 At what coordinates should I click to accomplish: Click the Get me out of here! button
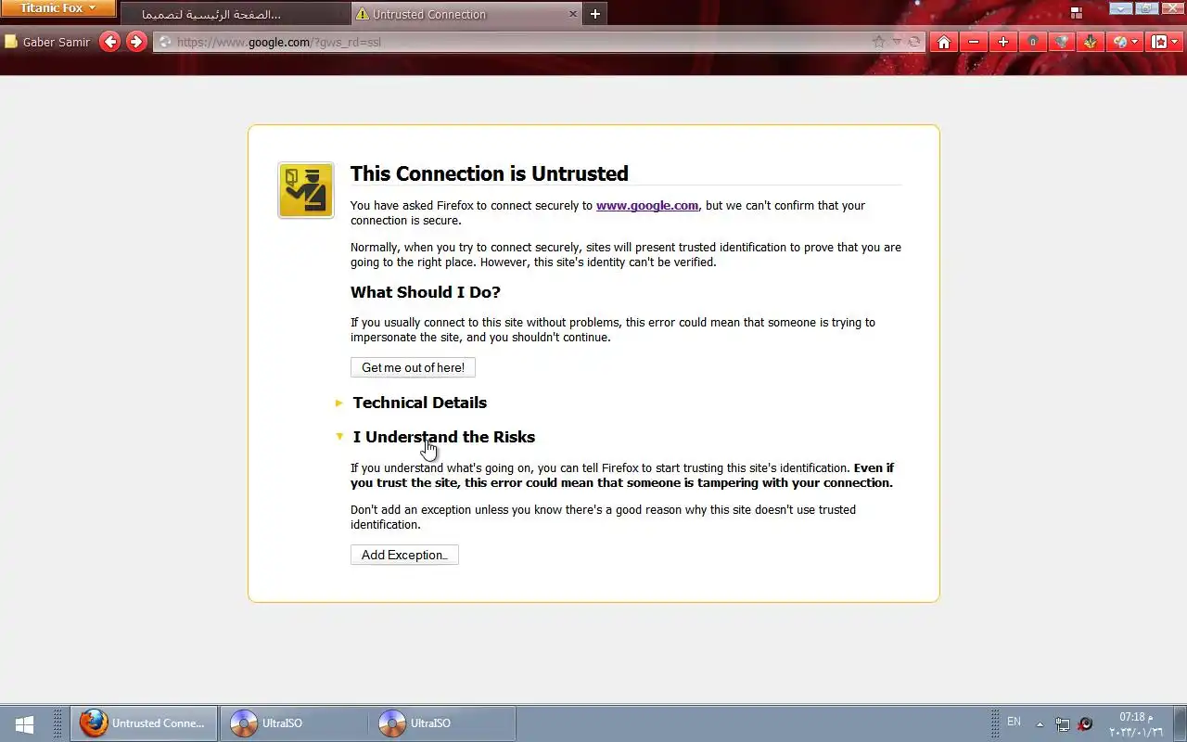coord(413,367)
